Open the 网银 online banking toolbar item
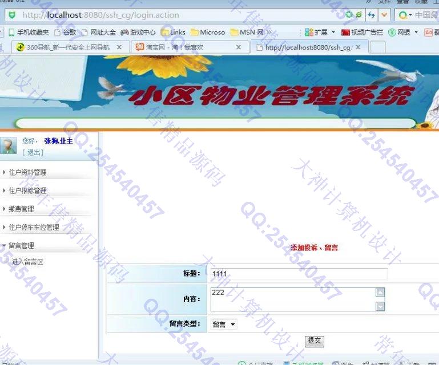439x365 pixels. pyautogui.click(x=403, y=33)
